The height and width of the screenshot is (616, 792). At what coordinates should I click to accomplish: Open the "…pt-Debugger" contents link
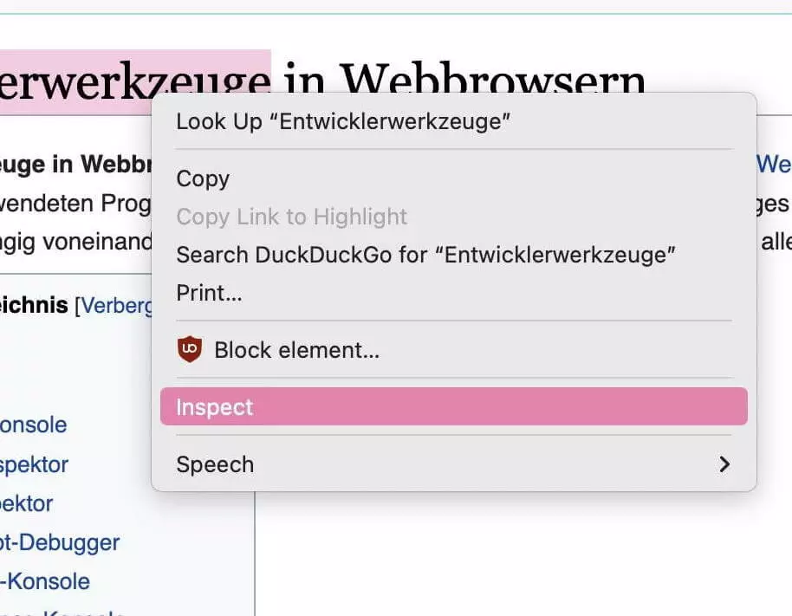point(59,543)
